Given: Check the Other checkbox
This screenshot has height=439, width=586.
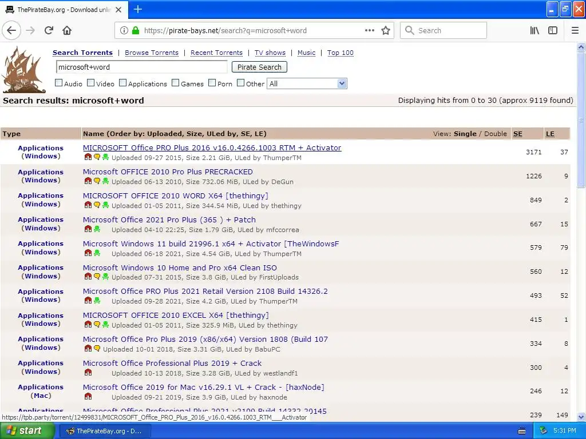Looking at the screenshot, I should (x=241, y=83).
